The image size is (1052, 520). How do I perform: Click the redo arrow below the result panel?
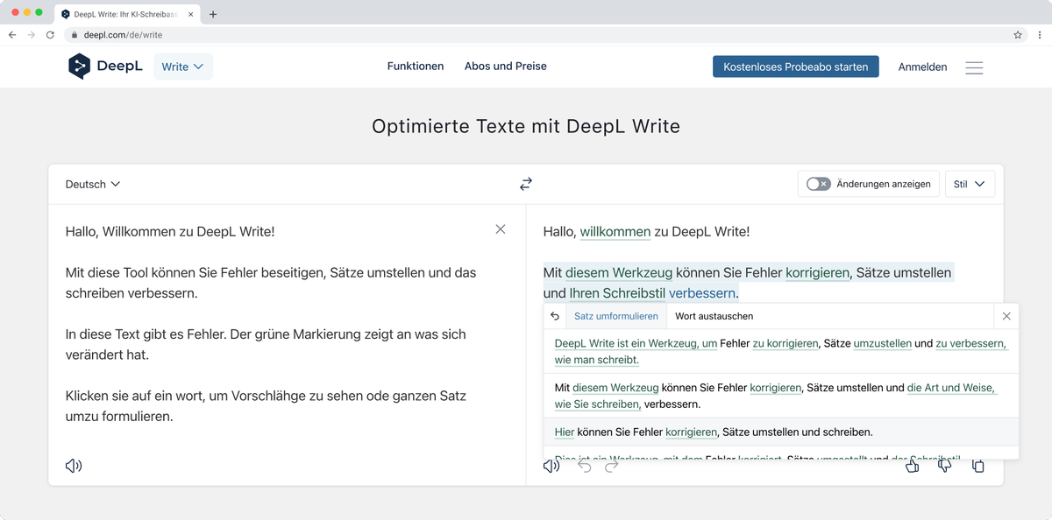point(610,465)
